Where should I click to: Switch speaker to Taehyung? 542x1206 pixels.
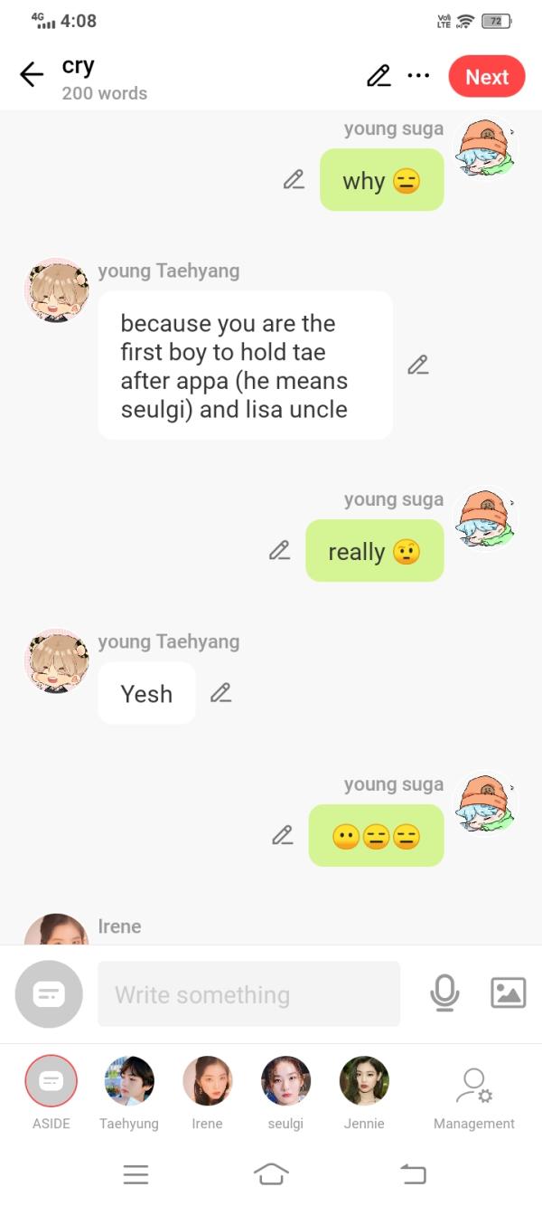point(129,1093)
